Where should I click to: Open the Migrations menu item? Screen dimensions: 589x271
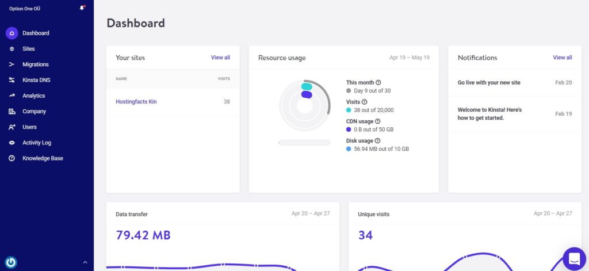35,64
